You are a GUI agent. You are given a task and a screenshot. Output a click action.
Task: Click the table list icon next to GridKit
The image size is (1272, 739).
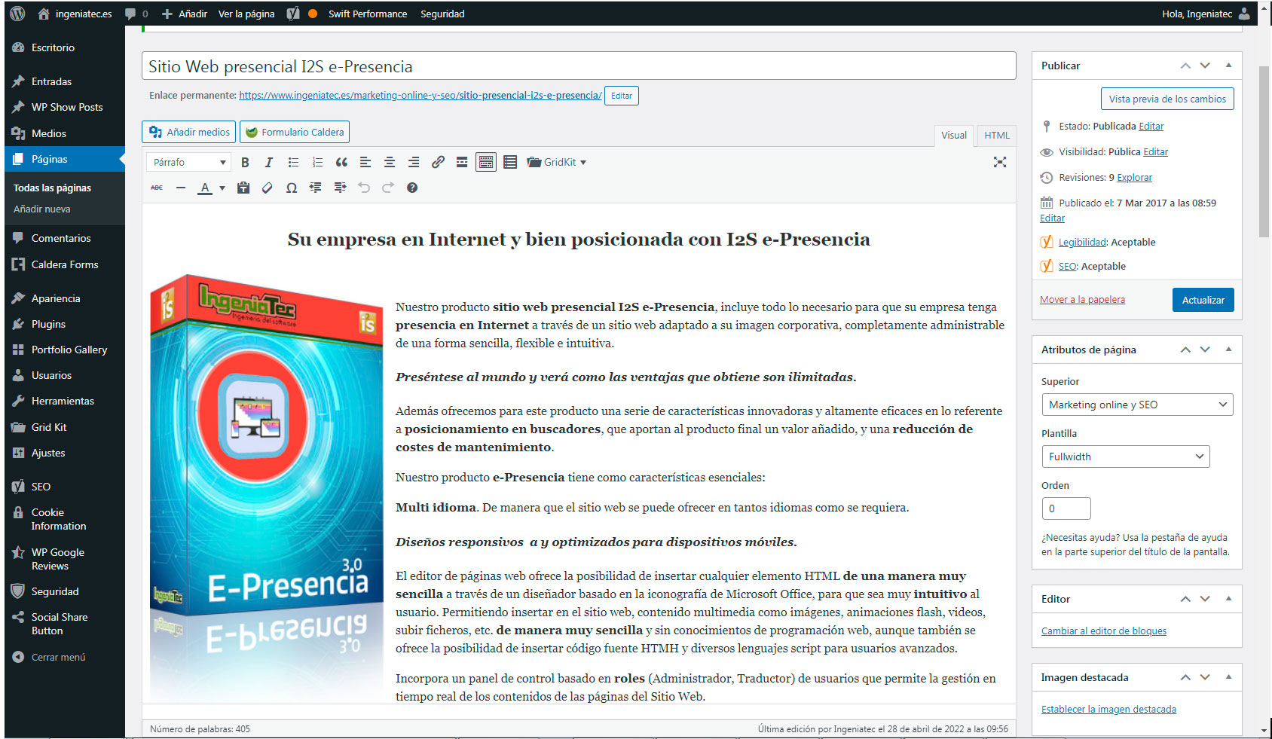click(x=510, y=162)
